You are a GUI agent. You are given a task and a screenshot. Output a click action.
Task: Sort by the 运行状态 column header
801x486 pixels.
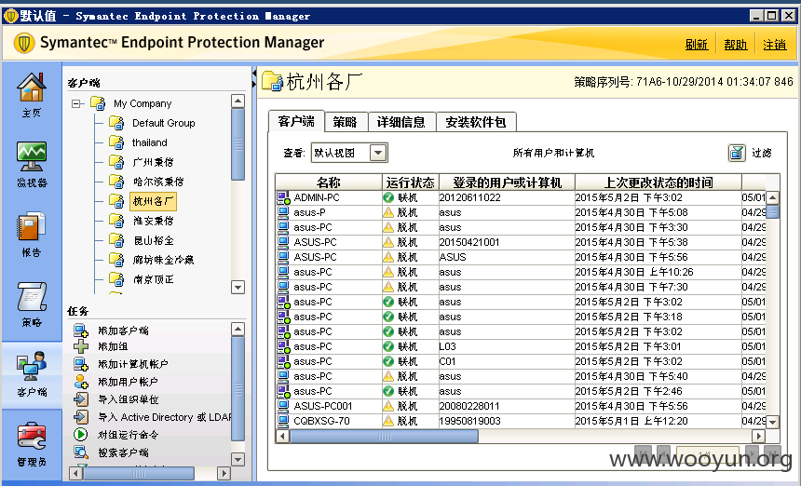[x=410, y=182]
